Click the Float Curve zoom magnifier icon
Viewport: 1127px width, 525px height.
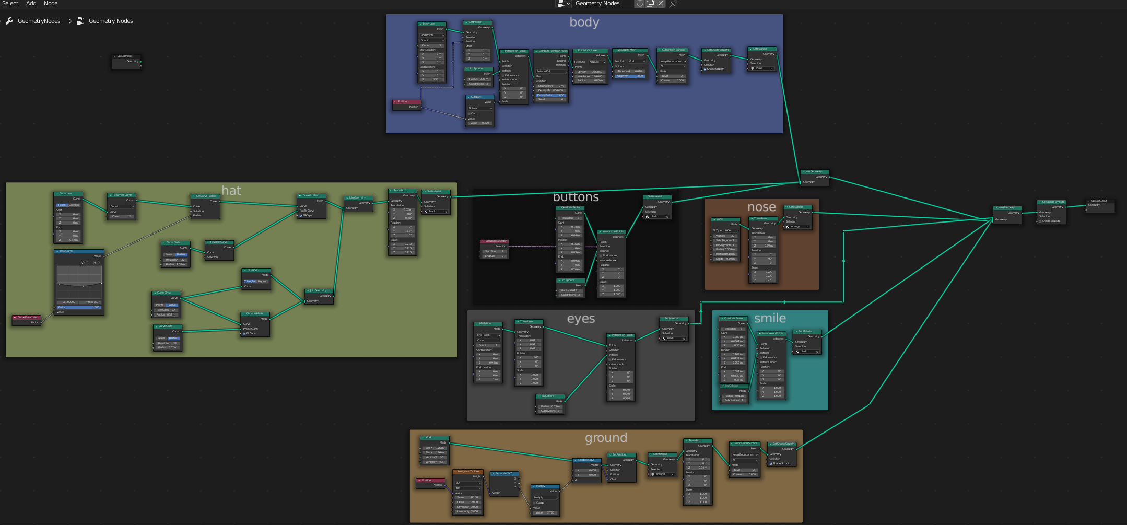[83, 263]
